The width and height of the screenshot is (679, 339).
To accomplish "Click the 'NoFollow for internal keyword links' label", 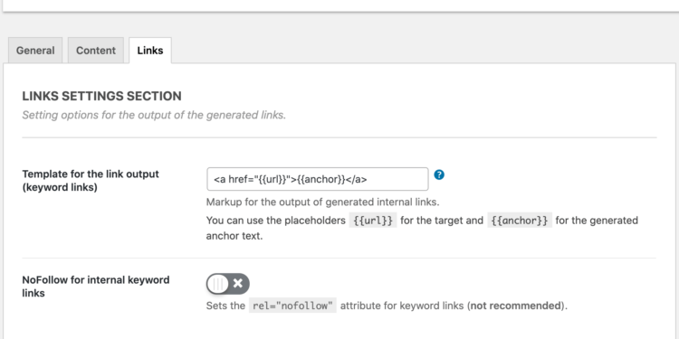I will 96,287.
